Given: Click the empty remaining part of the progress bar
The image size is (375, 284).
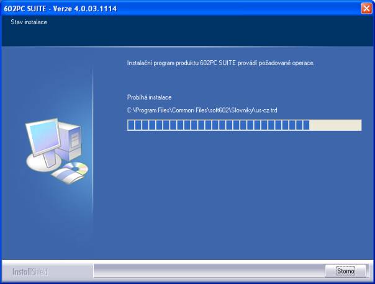Looking at the screenshot, I should (x=335, y=125).
